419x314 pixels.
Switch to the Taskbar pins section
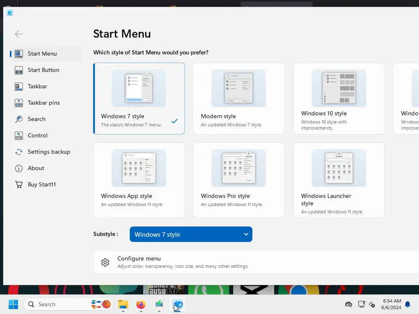coord(45,103)
